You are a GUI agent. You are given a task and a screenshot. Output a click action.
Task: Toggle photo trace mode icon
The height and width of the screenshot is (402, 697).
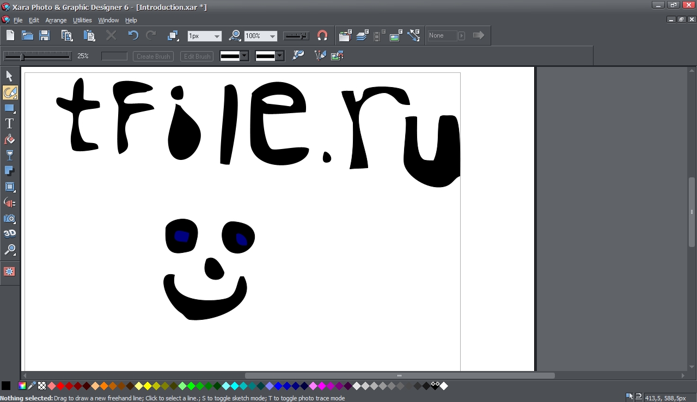pyautogui.click(x=337, y=55)
